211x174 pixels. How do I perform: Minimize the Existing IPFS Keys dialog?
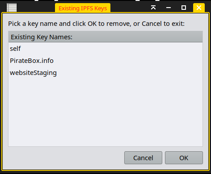coord(169,8)
